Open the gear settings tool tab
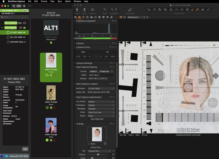 pyautogui.click(x=107, y=17)
